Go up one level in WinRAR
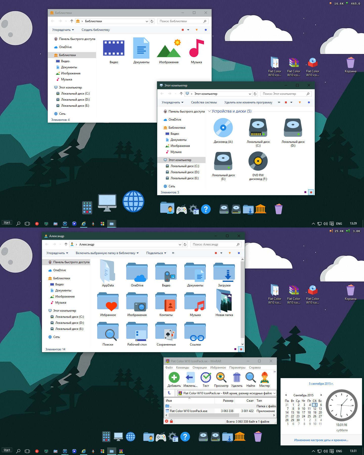The image size is (364, 455). [169, 393]
